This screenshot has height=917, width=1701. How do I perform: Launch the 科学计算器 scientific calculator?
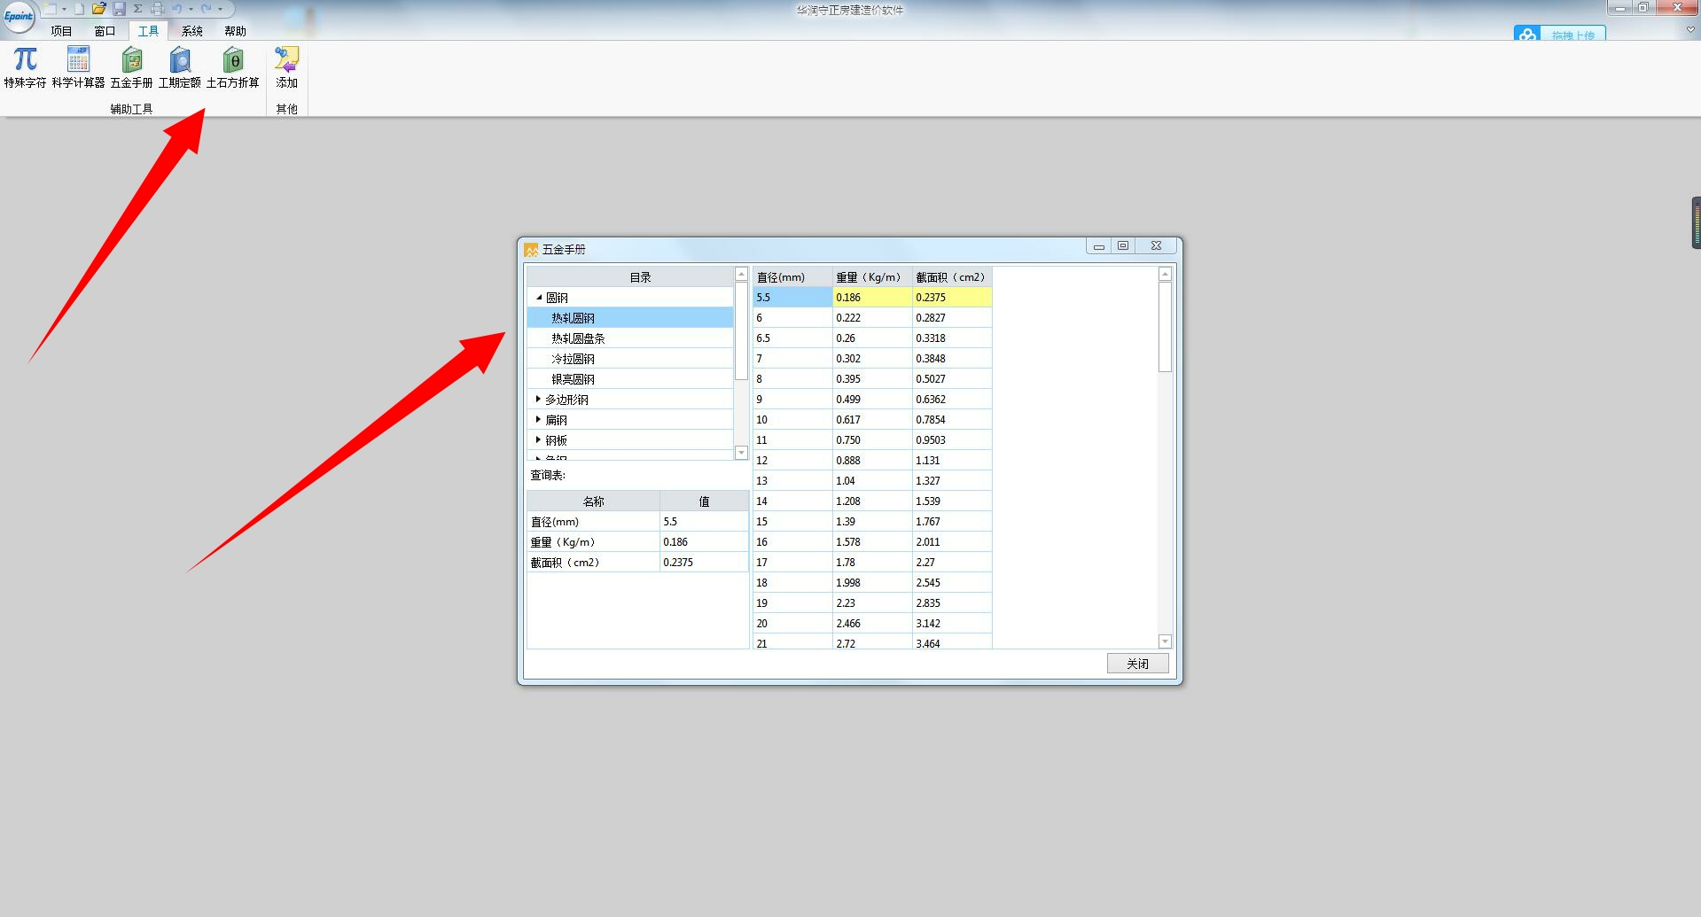click(x=78, y=67)
